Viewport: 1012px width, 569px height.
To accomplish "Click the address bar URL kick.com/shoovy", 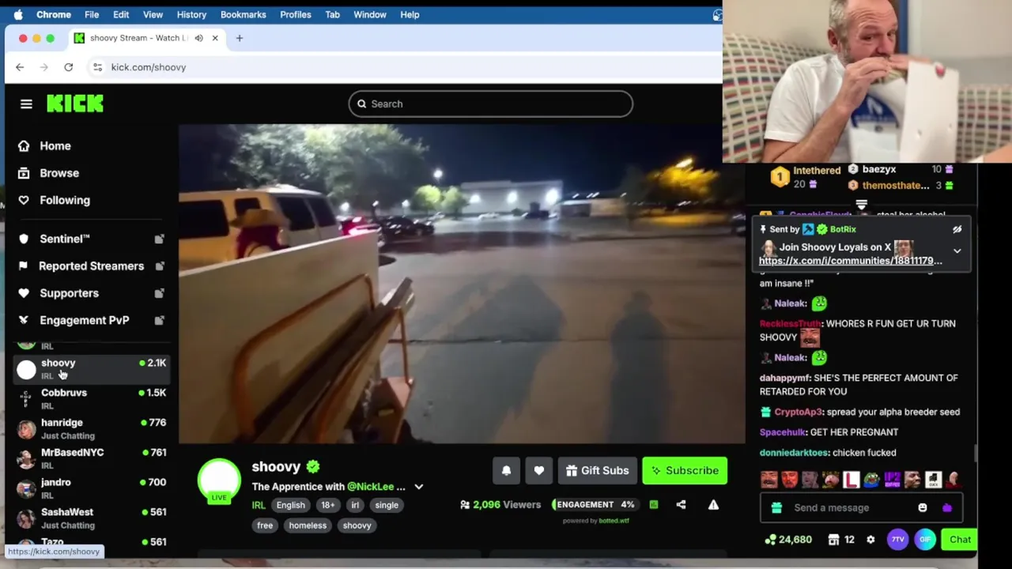I will coord(149,67).
